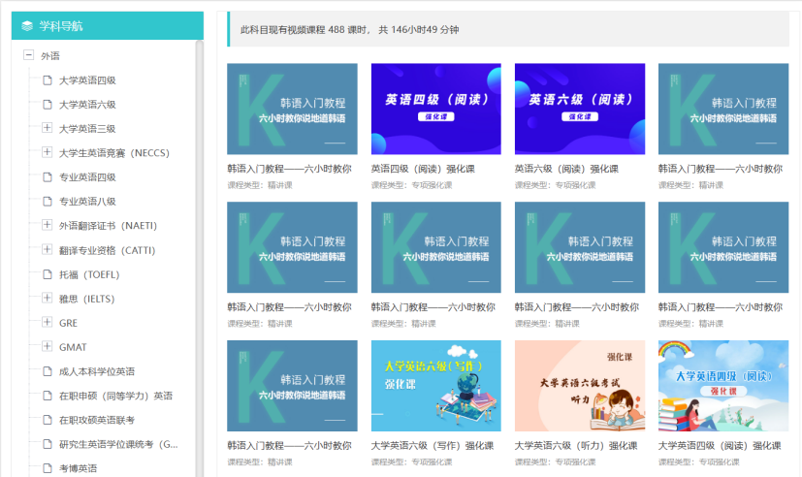Viewport: 802px width, 477px height.
Task: Open the 英语六级（阅读）强化课 title link
Action: point(565,169)
